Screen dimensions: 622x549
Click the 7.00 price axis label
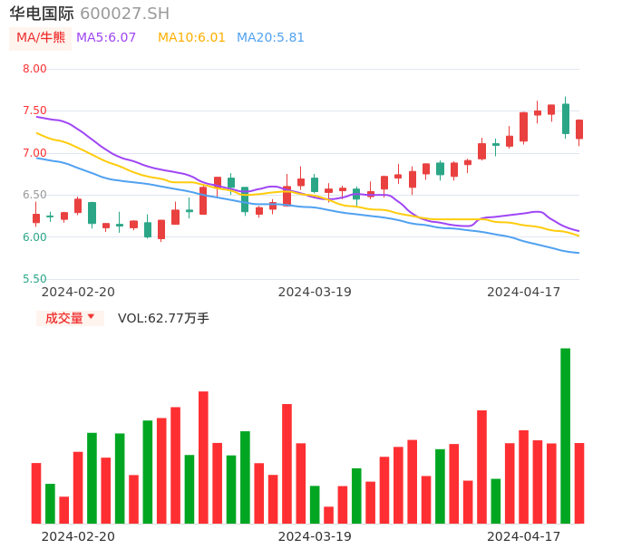tap(34, 153)
